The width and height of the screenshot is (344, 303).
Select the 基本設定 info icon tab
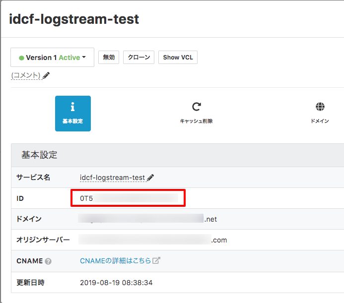(73, 113)
